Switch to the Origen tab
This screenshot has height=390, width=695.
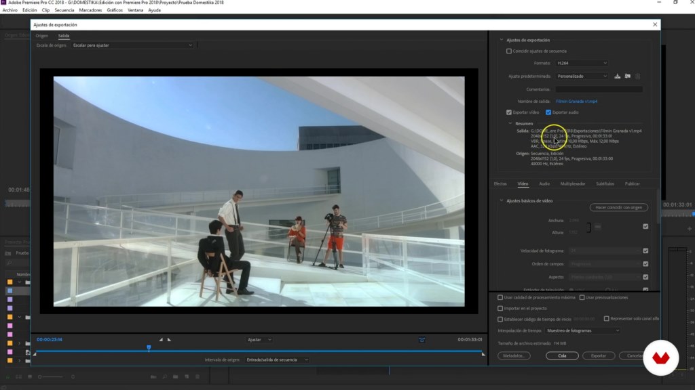41,36
